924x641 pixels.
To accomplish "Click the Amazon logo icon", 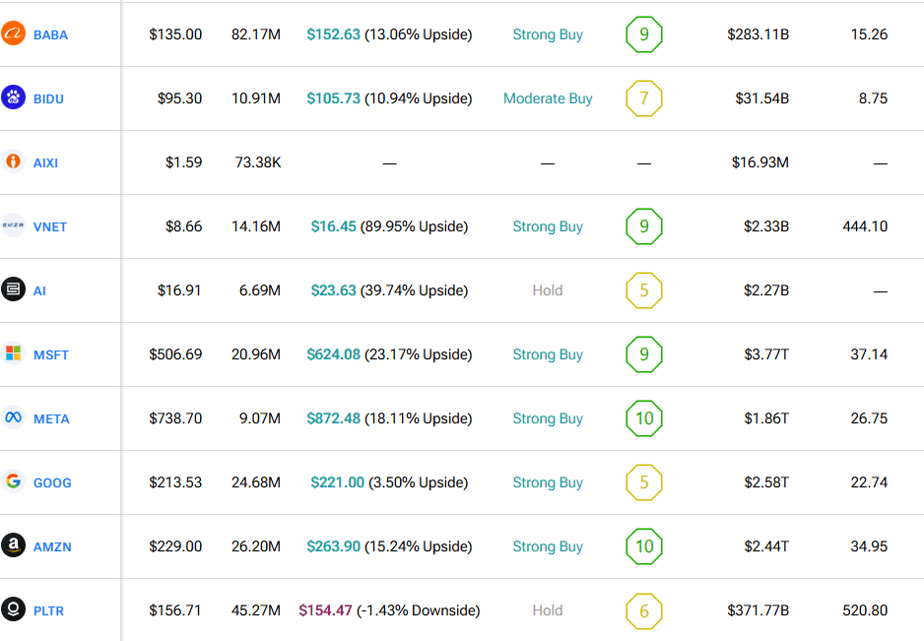I will coord(13,545).
